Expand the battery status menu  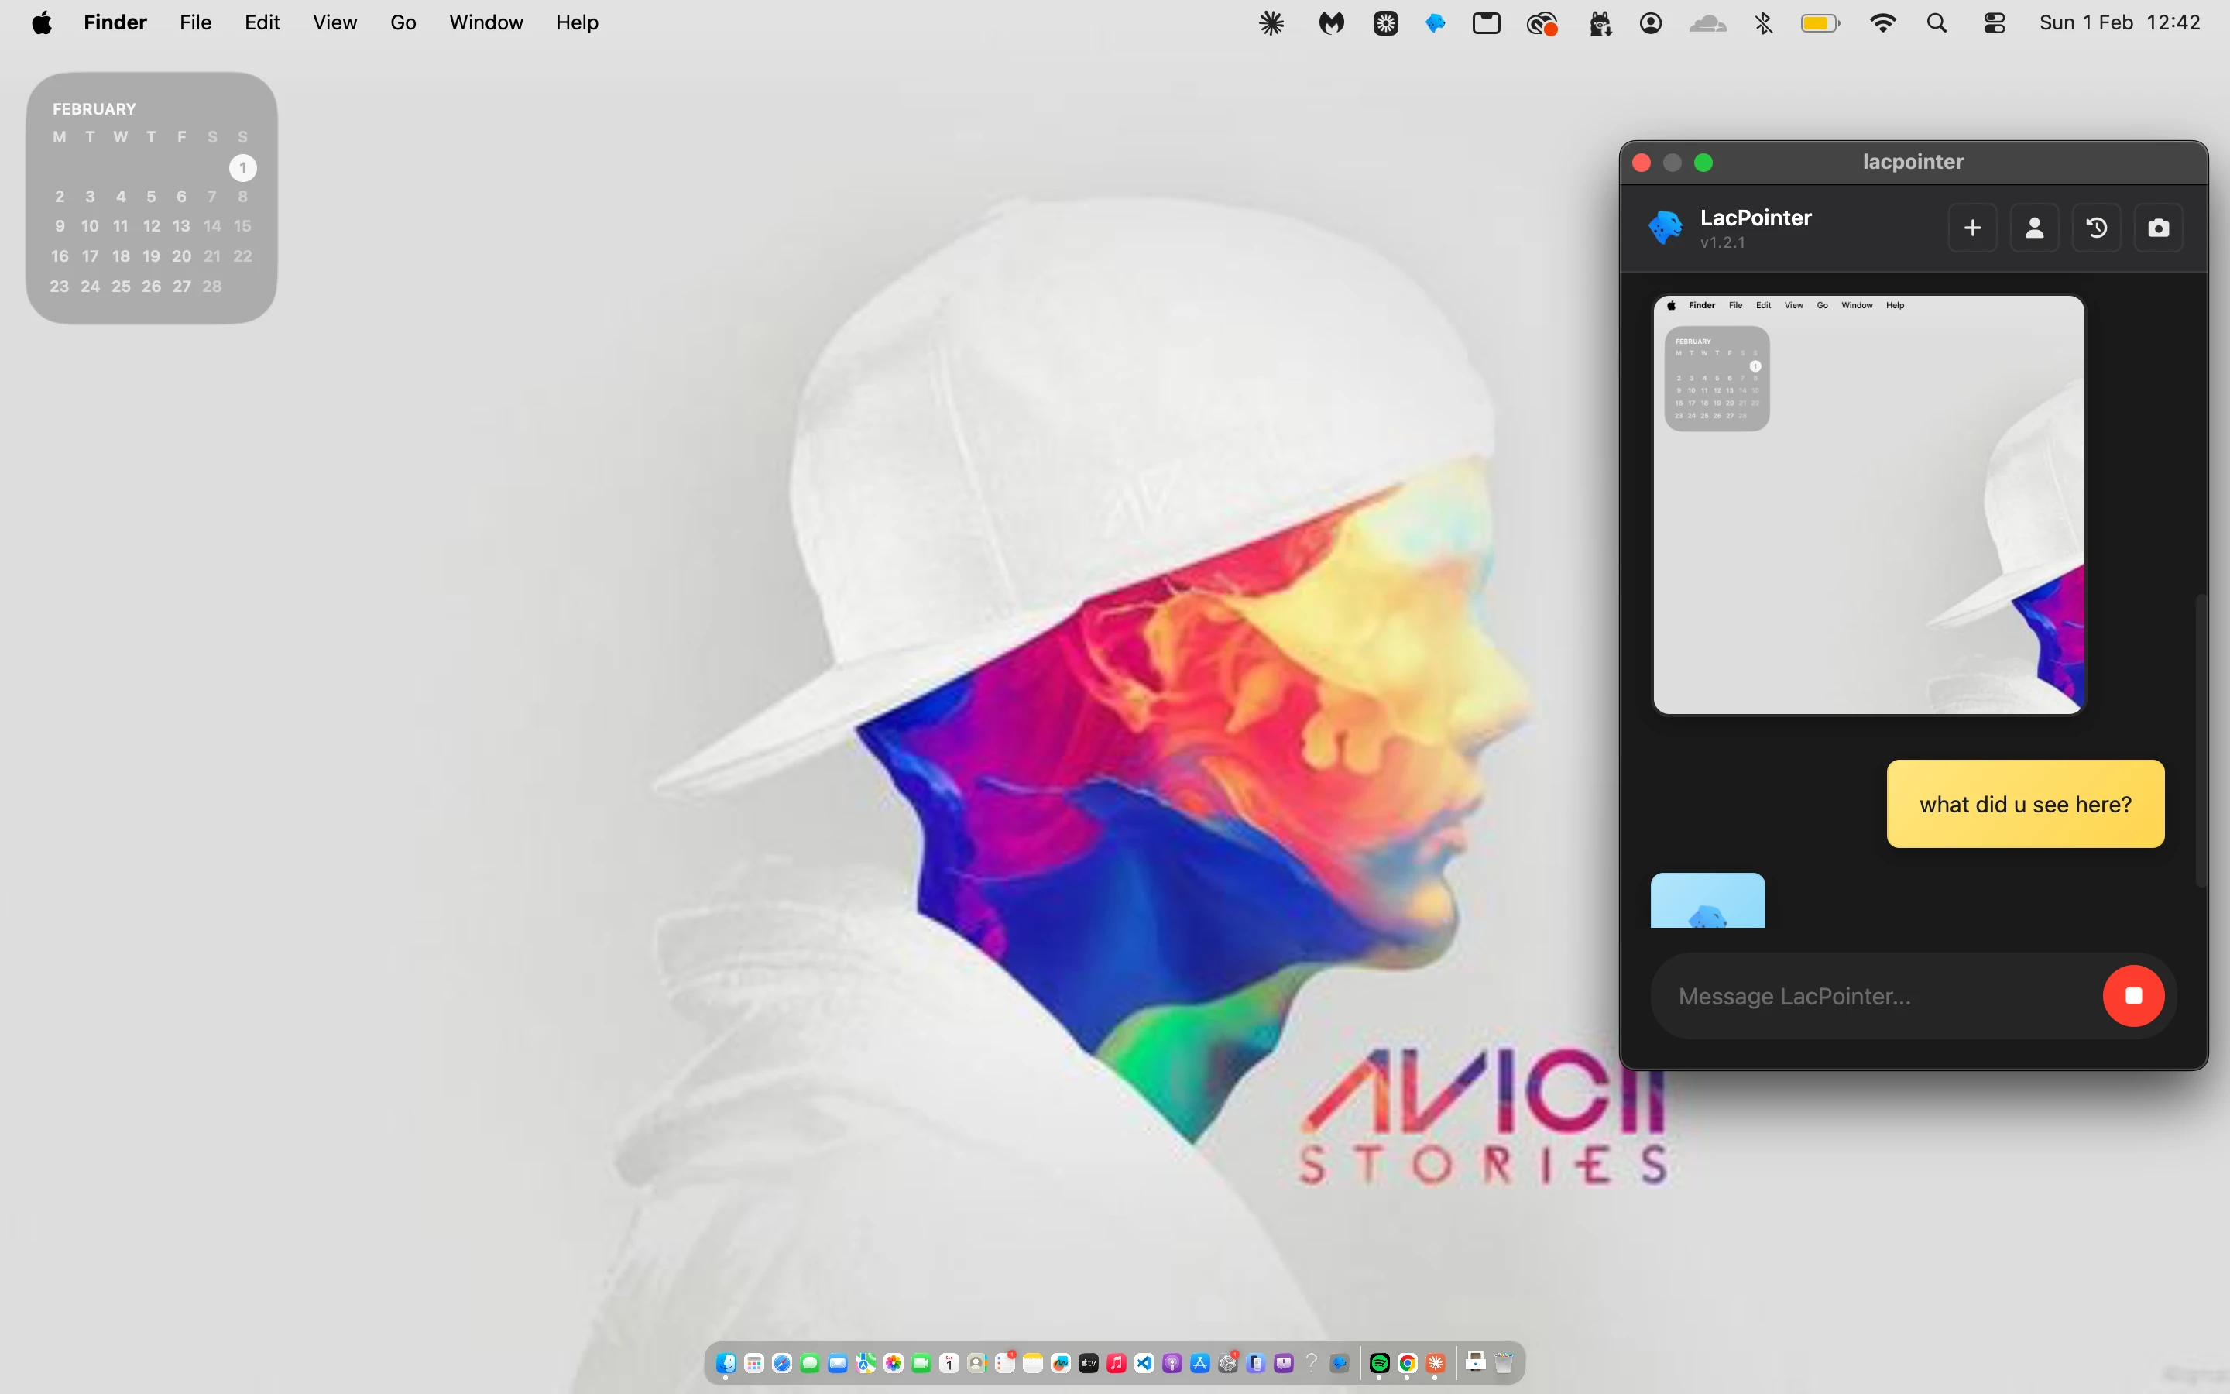[1820, 23]
